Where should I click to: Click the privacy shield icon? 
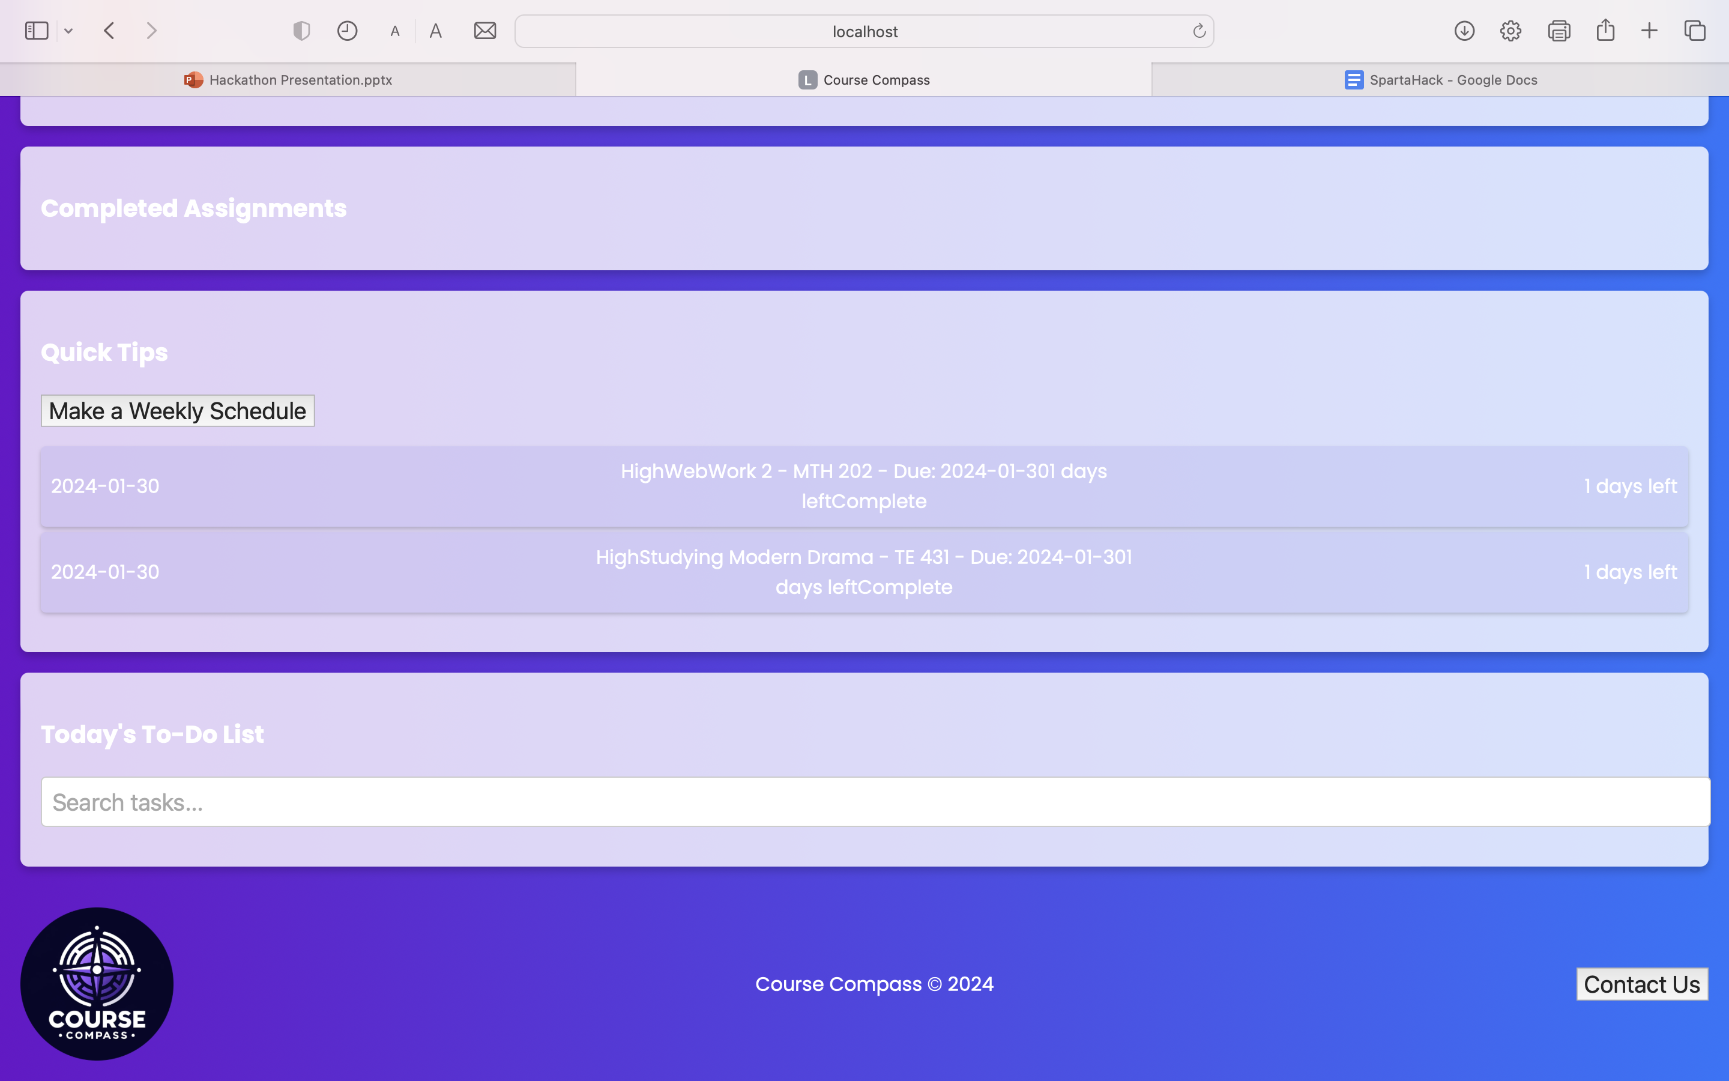(301, 31)
